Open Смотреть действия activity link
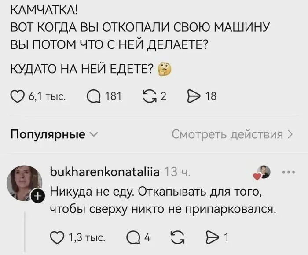The width and height of the screenshot is (308, 255). click(x=231, y=134)
